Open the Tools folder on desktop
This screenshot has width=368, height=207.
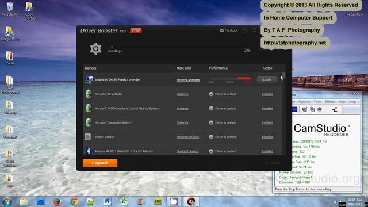pos(10,57)
